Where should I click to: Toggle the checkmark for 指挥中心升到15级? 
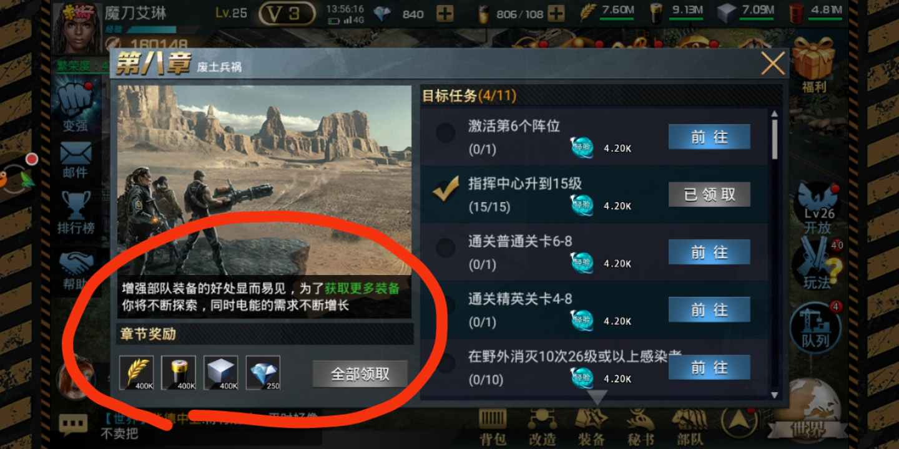pyautogui.click(x=446, y=192)
